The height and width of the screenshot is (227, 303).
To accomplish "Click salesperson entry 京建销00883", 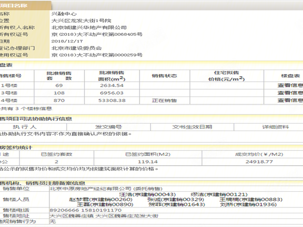I will [x=251, y=199].
